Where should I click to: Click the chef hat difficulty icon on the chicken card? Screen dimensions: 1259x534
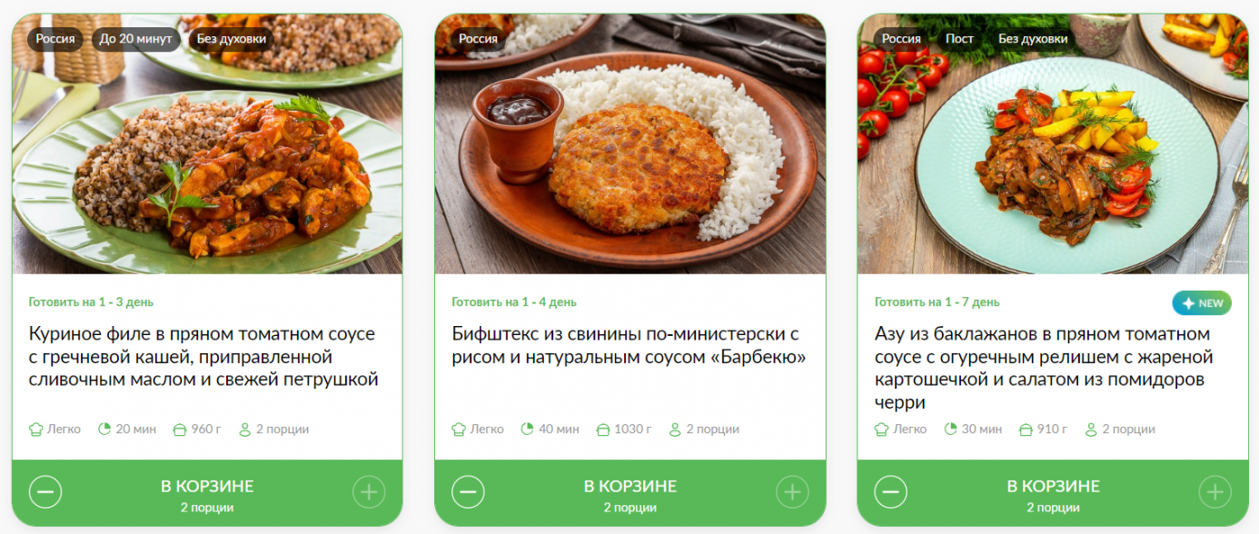click(36, 429)
